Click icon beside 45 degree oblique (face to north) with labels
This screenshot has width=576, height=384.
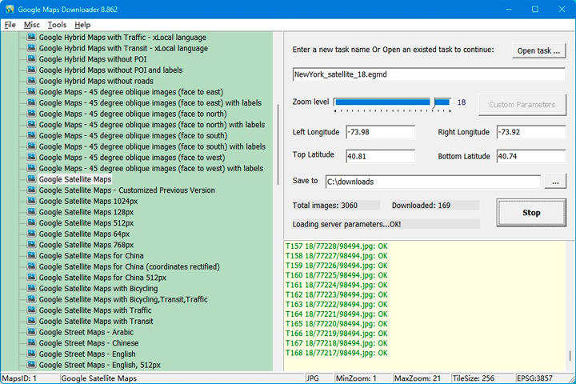tap(31, 124)
